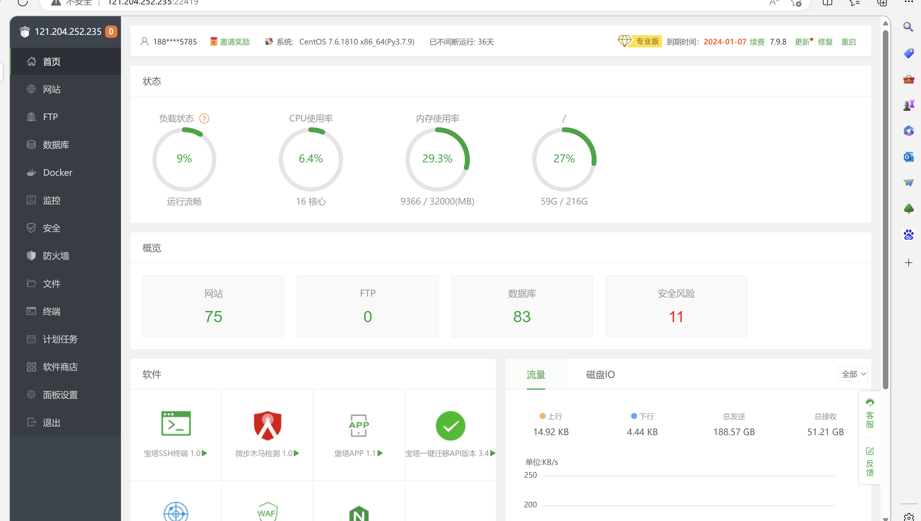Open the 全部 network interface dropdown
921x521 pixels.
click(x=853, y=374)
